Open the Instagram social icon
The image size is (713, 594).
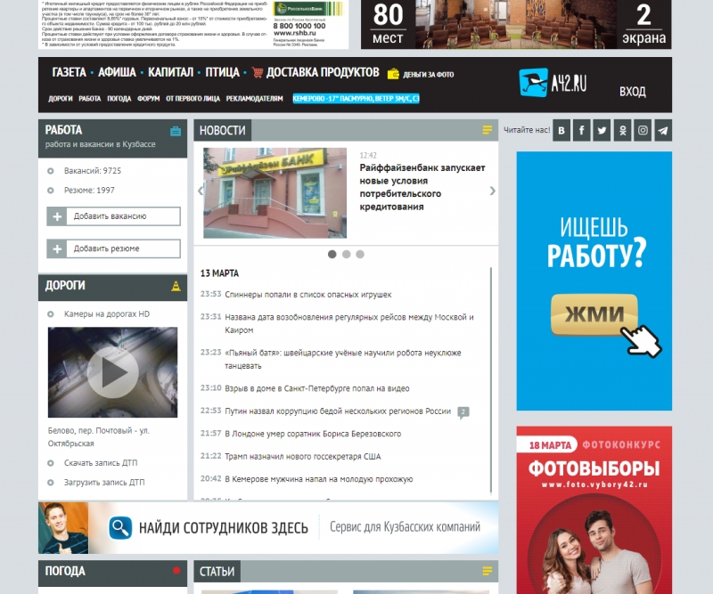click(643, 131)
